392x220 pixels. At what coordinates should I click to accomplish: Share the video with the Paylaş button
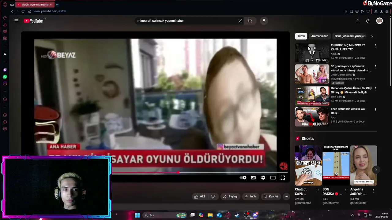pyautogui.click(x=230, y=196)
